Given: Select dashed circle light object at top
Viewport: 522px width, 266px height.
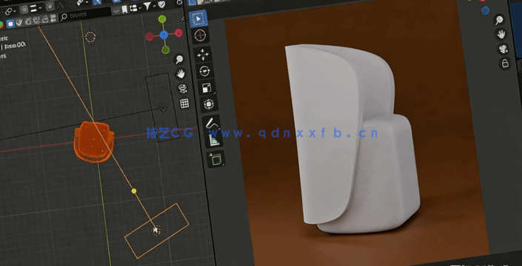Looking at the screenshot, I should pyautogui.click(x=90, y=37).
